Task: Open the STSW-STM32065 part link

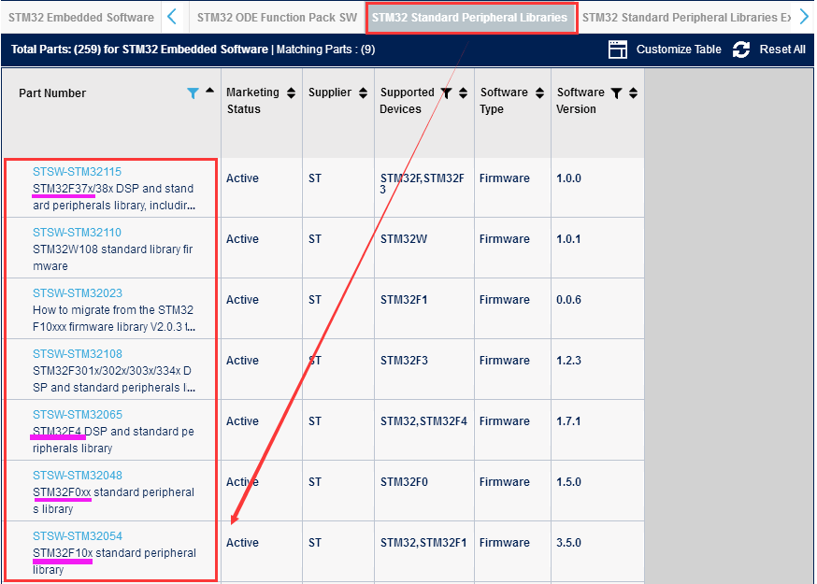Action: pos(77,415)
